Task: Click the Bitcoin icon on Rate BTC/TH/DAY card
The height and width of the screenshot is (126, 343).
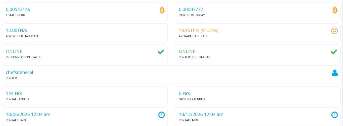Action: 335,10
